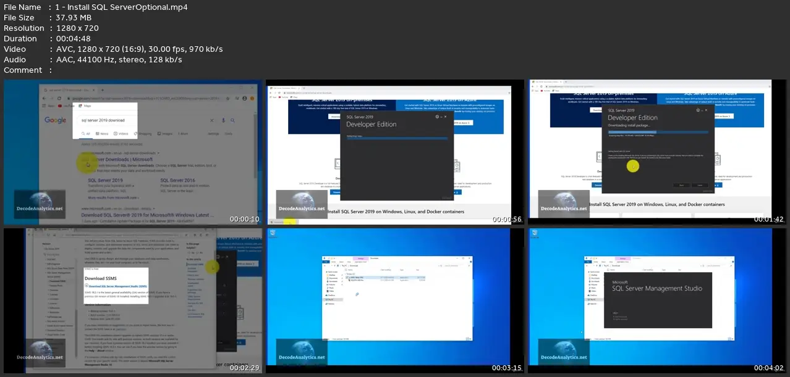Click the bookmark star in Chrome address bar

(x=227, y=98)
